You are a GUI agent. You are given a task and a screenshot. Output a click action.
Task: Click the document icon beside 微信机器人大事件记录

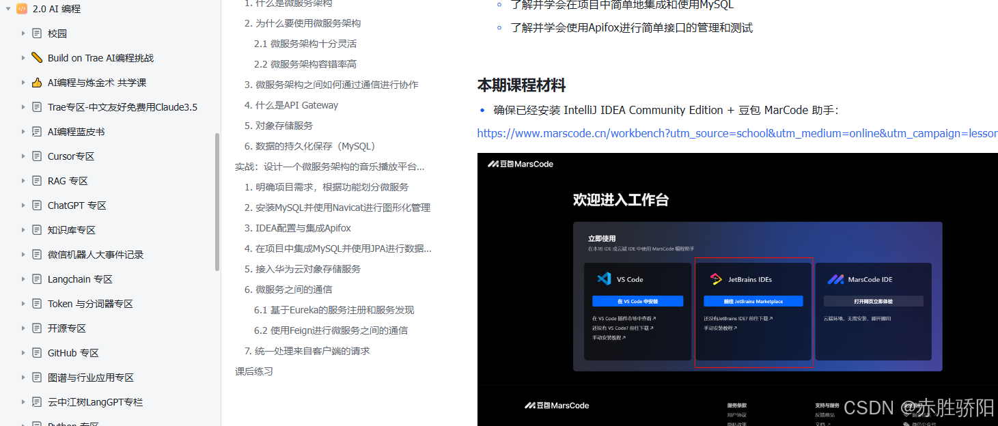click(37, 255)
